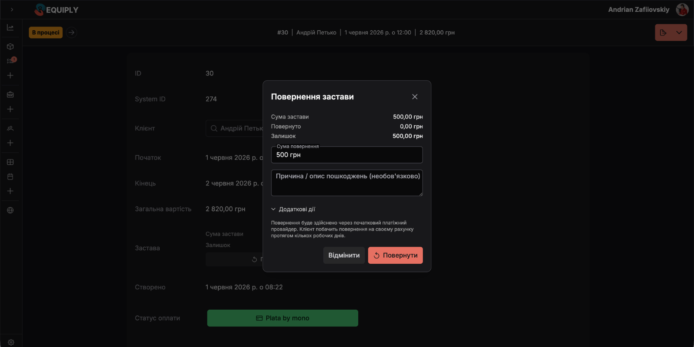The height and width of the screenshot is (347, 694).
Task: Click the deposit refund icon button under Залишок
Action: (x=234, y=259)
